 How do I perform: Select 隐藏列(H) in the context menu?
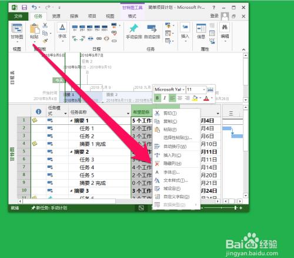pyautogui.click(x=172, y=163)
